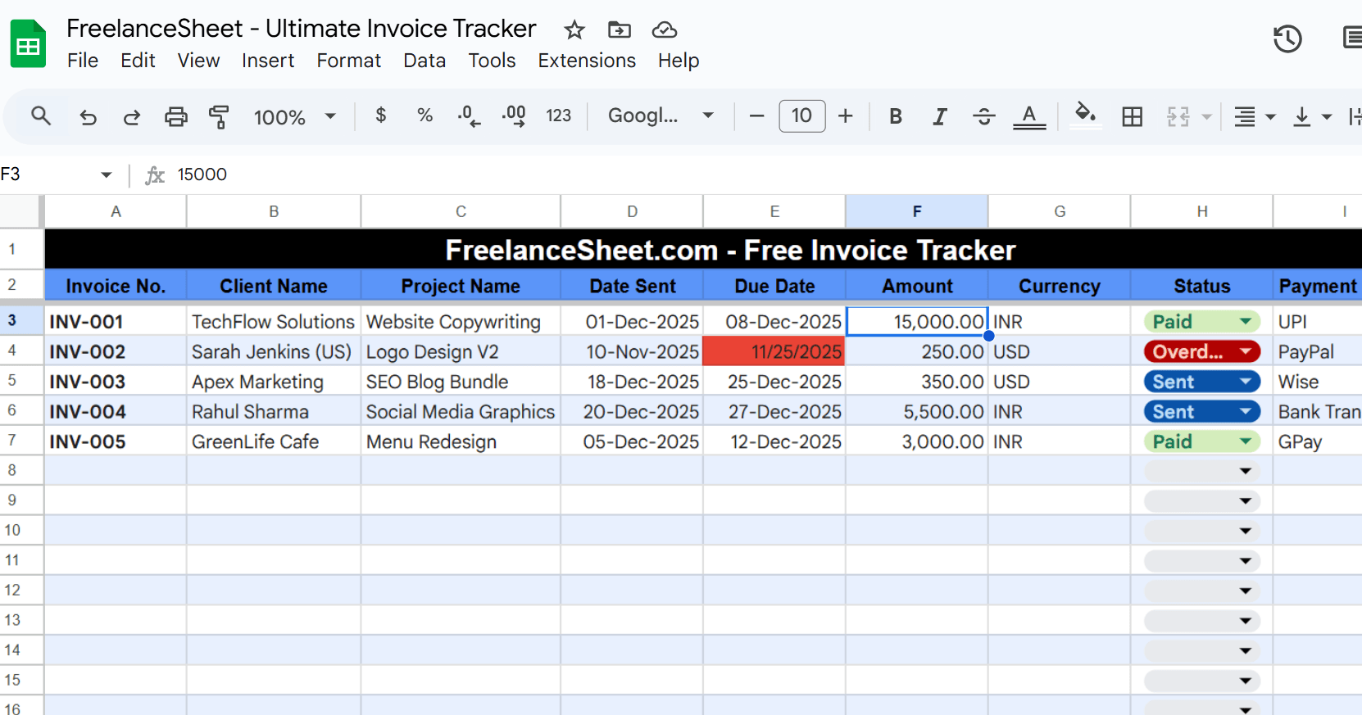Click the merge cells icon
This screenshot has width=1362, height=715.
[x=1178, y=116]
